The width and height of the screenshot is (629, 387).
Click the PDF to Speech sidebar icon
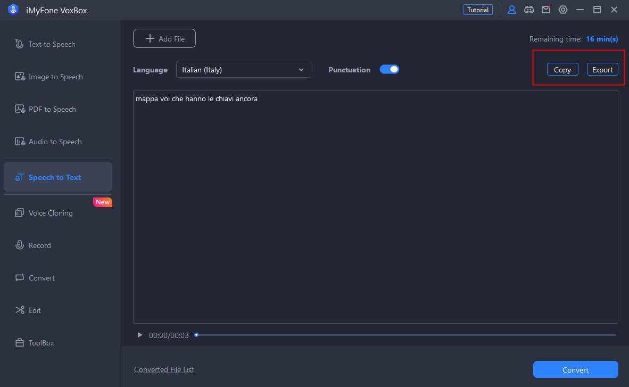click(x=20, y=109)
